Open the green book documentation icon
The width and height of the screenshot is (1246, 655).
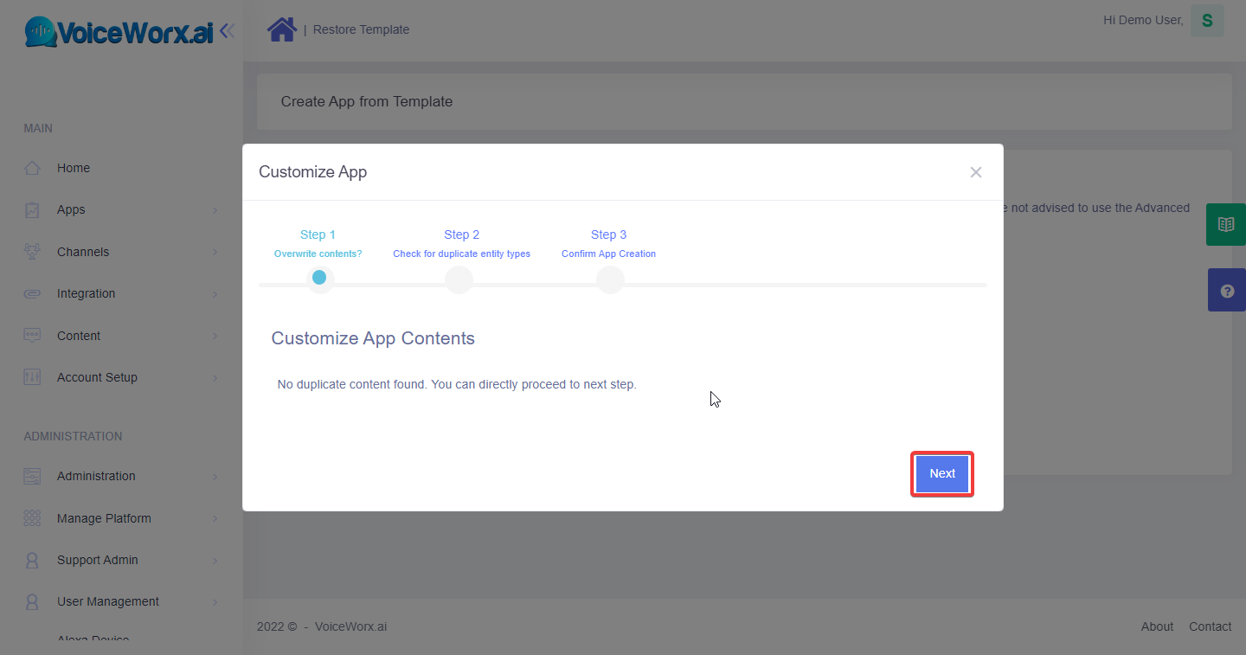(1226, 225)
